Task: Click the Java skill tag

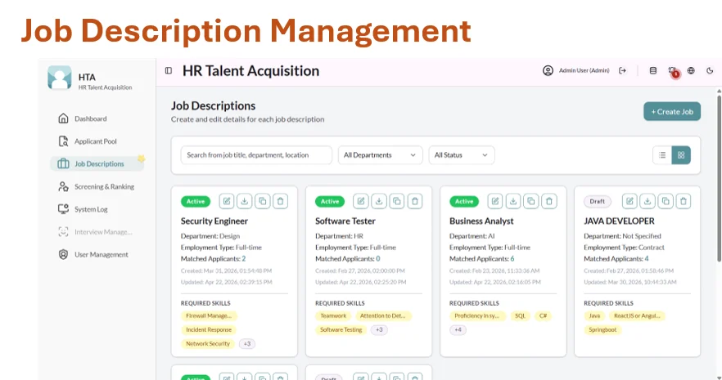Action: click(594, 316)
